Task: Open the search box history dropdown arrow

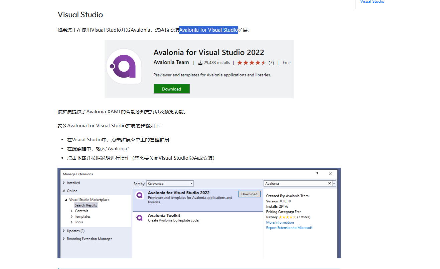Action: (334, 184)
